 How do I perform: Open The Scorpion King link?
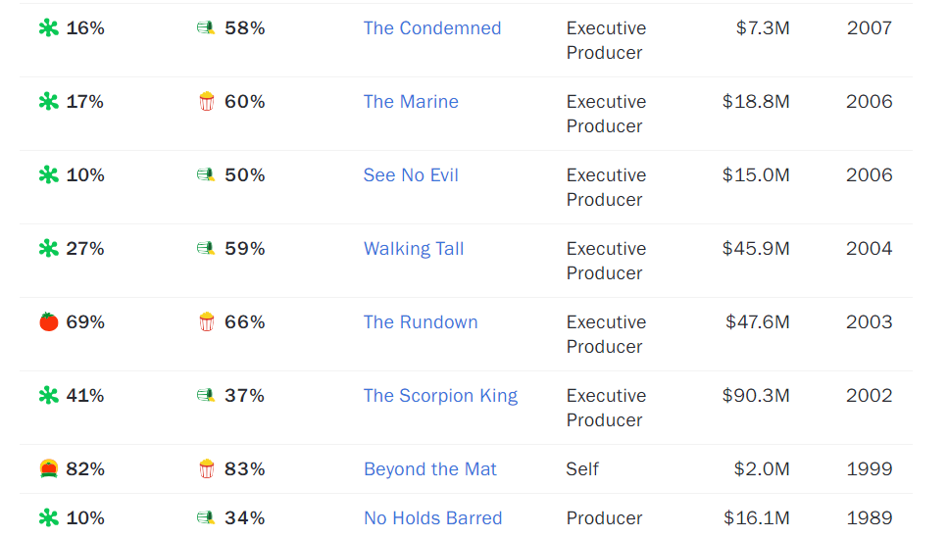[440, 395]
